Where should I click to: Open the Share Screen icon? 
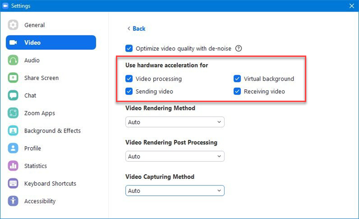pyautogui.click(x=13, y=78)
